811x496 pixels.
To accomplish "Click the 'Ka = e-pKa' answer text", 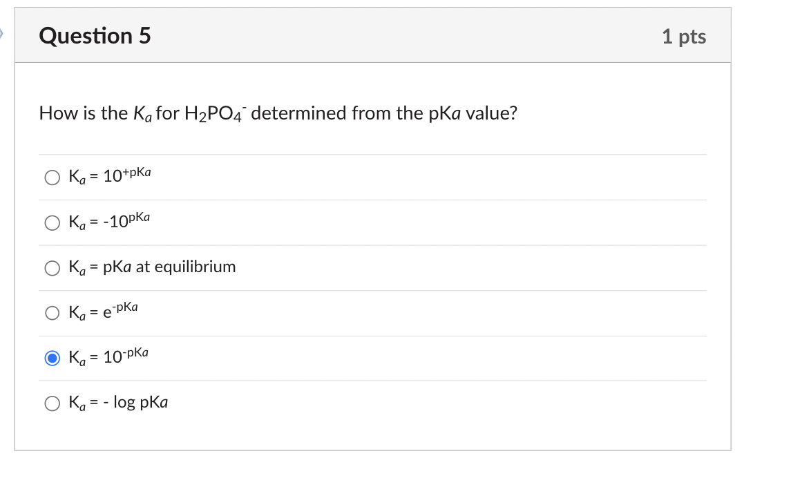I will pyautogui.click(x=103, y=312).
